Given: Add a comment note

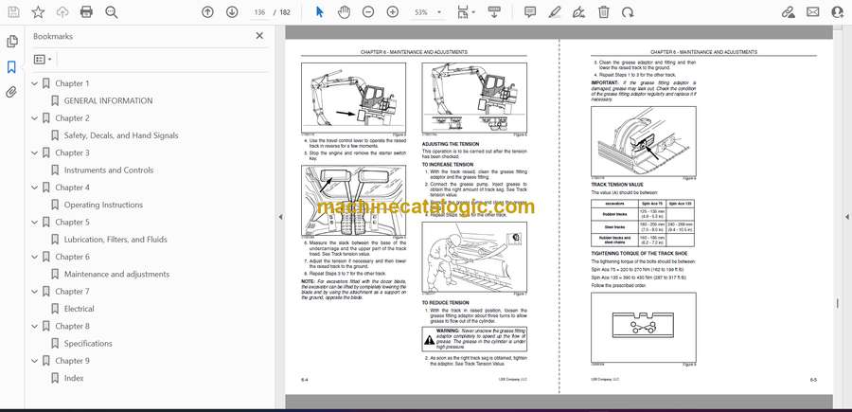Looking at the screenshot, I should pyautogui.click(x=530, y=12).
